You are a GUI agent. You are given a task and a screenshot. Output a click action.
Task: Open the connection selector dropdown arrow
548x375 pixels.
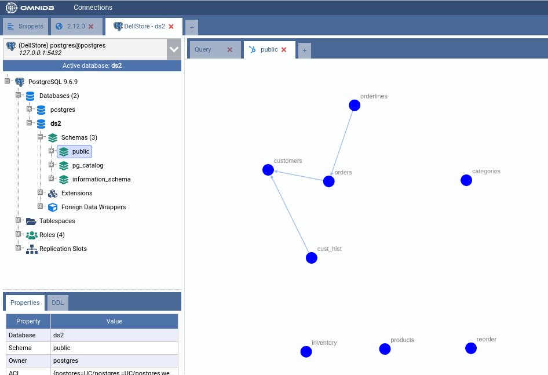[x=174, y=49]
